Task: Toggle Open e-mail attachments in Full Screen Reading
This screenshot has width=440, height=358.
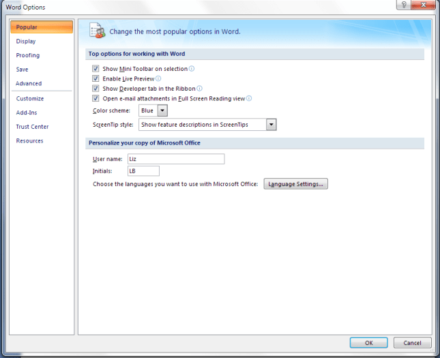Action: pos(96,98)
